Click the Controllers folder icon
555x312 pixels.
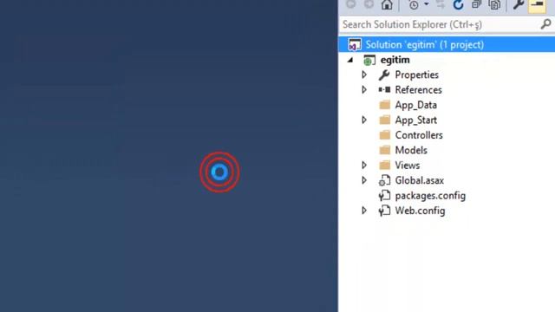pyautogui.click(x=384, y=135)
